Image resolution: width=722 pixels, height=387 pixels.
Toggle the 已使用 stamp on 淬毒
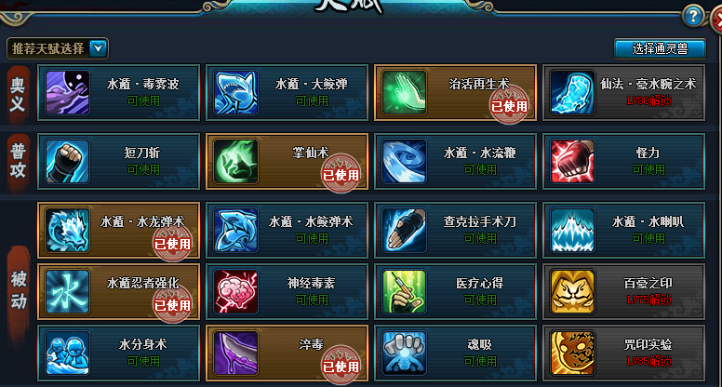click(x=341, y=366)
